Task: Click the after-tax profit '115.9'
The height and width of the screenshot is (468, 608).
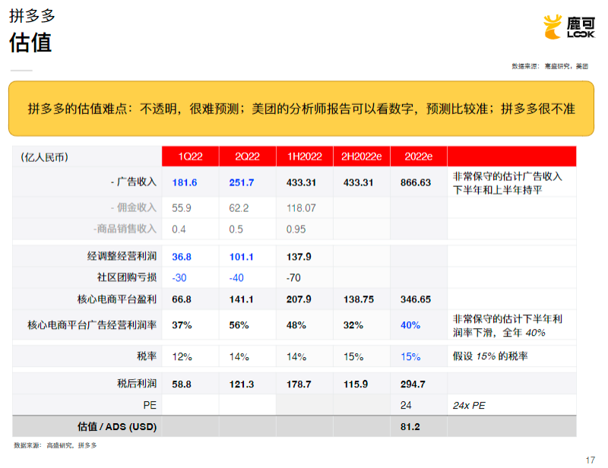Action: 356,384
